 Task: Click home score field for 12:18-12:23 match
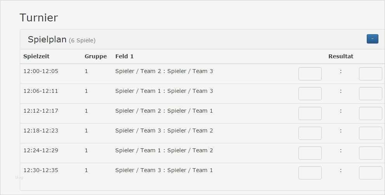[310, 133]
